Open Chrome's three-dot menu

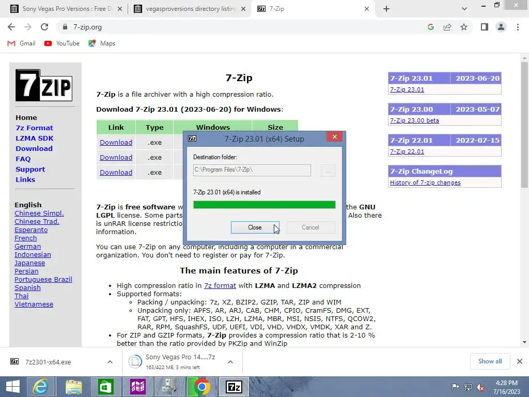click(x=518, y=27)
